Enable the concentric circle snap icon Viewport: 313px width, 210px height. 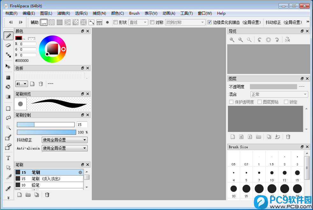[x=84, y=22]
